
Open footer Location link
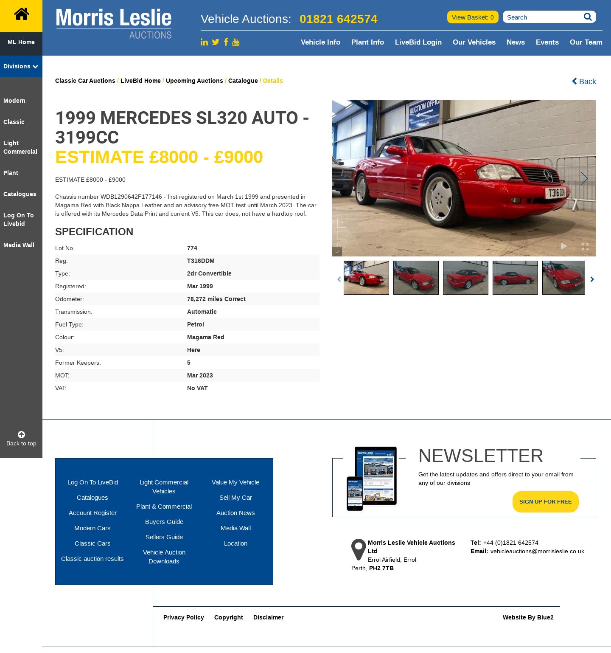click(235, 543)
